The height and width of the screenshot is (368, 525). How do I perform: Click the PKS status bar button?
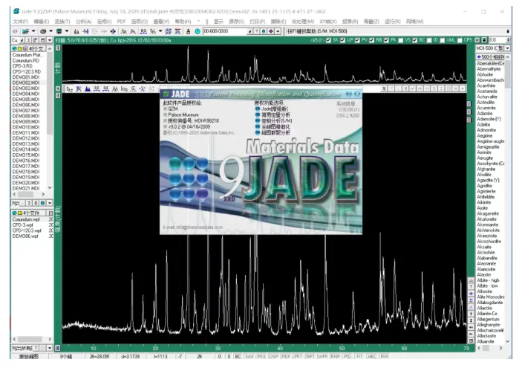click(261, 356)
